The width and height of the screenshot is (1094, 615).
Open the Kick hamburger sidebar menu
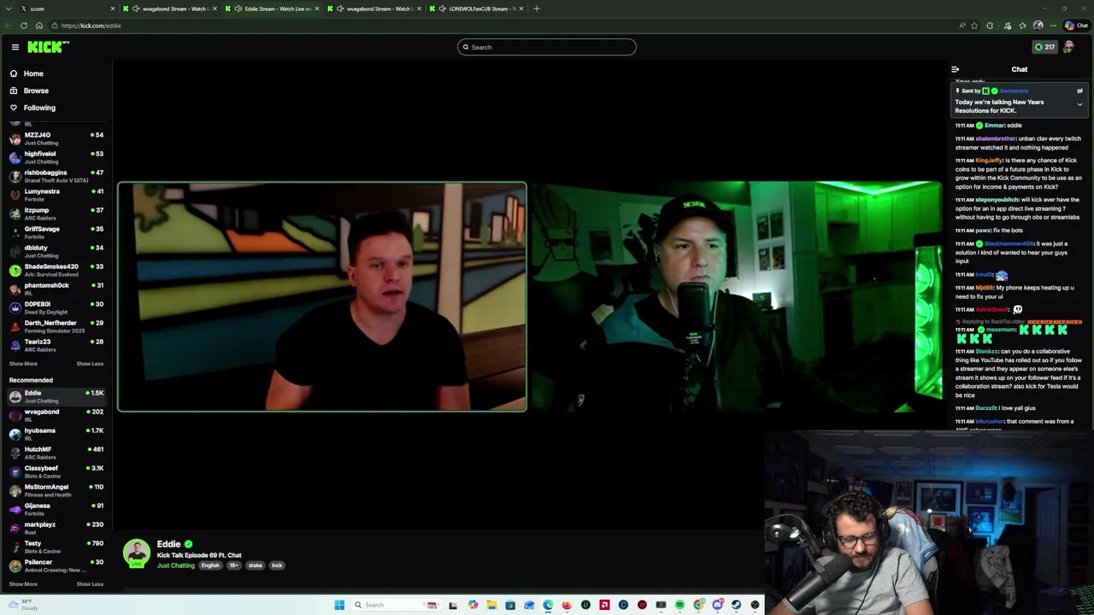[x=15, y=47]
